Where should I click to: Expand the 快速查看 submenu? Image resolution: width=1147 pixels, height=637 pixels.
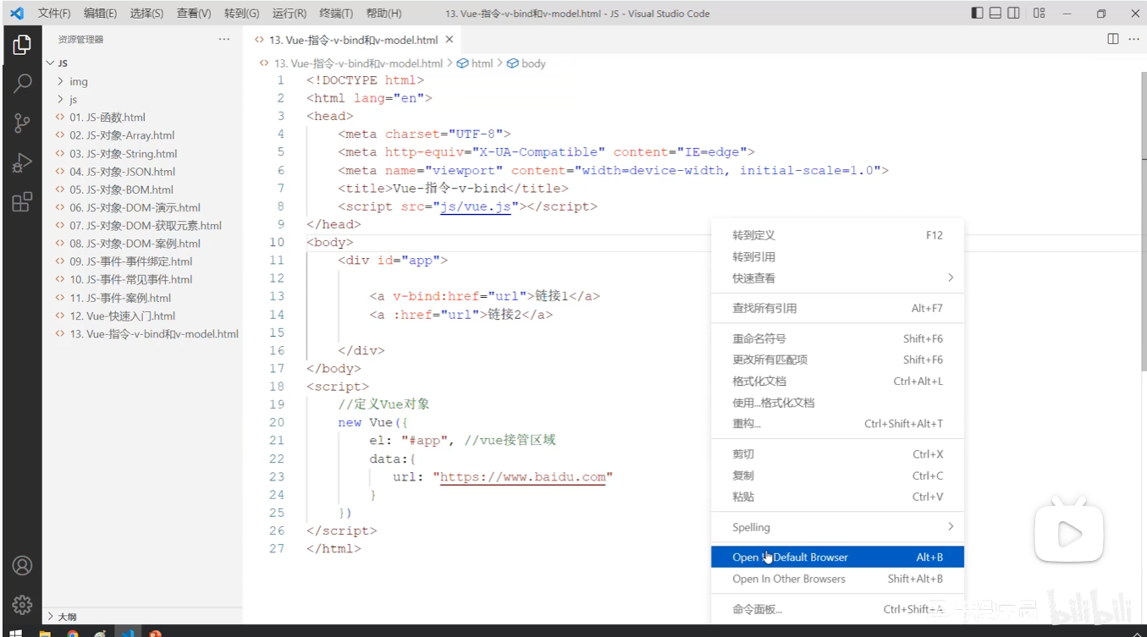(x=837, y=278)
